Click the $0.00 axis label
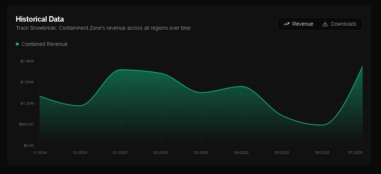Screen dimensions: 381x174 [x=29, y=145]
